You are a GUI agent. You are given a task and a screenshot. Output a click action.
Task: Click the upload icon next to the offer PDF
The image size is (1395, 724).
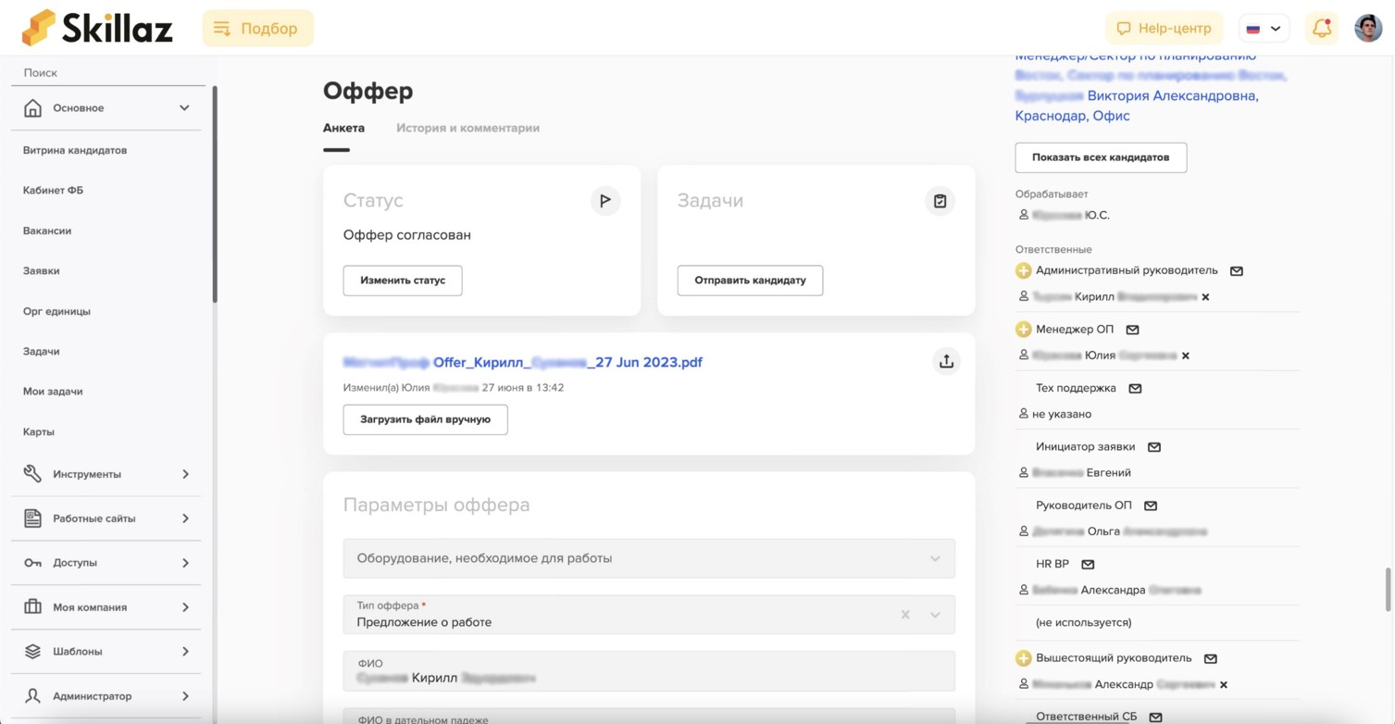[x=945, y=361]
